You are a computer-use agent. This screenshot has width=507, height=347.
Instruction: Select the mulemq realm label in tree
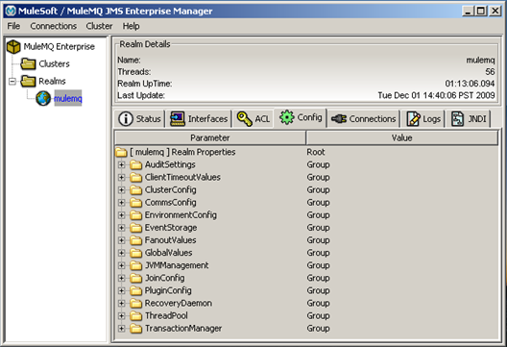click(x=68, y=98)
